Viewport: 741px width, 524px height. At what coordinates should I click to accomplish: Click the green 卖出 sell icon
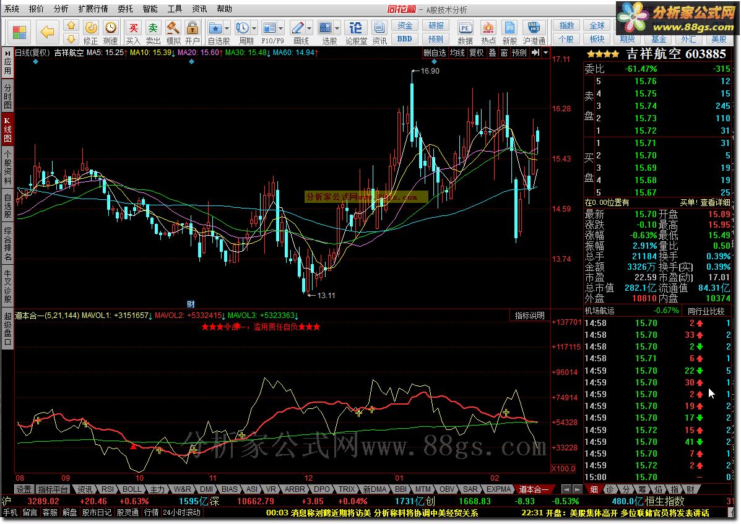tap(153, 32)
